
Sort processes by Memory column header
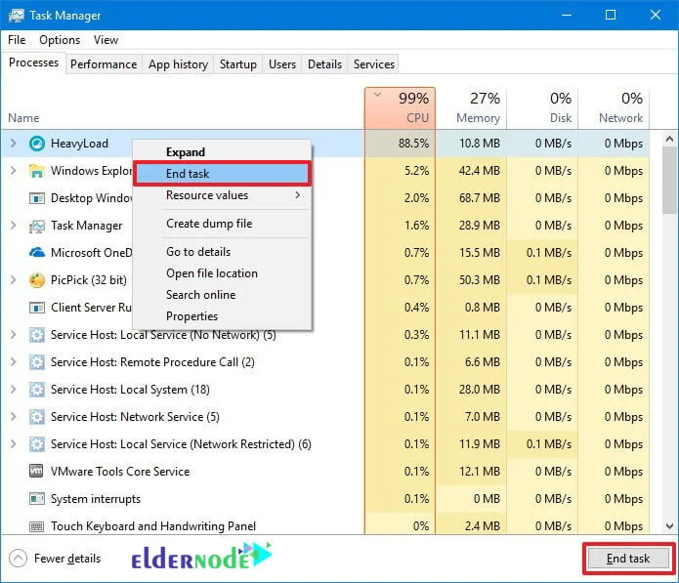pos(471,107)
